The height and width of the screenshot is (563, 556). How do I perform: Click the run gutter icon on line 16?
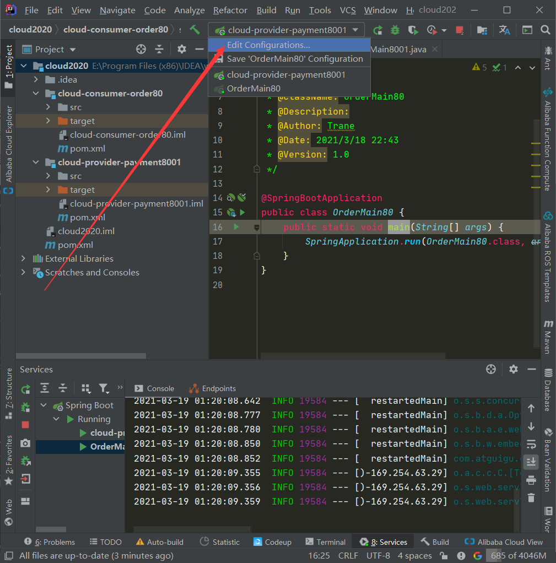coord(236,226)
